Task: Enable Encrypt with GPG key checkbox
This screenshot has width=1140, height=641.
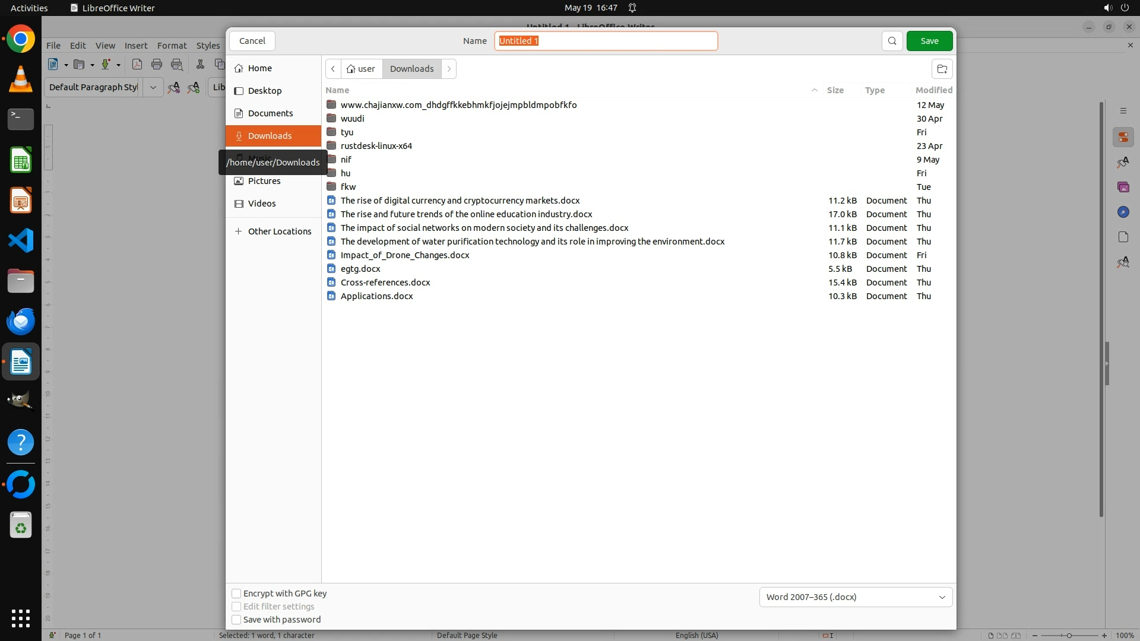Action: point(236,594)
